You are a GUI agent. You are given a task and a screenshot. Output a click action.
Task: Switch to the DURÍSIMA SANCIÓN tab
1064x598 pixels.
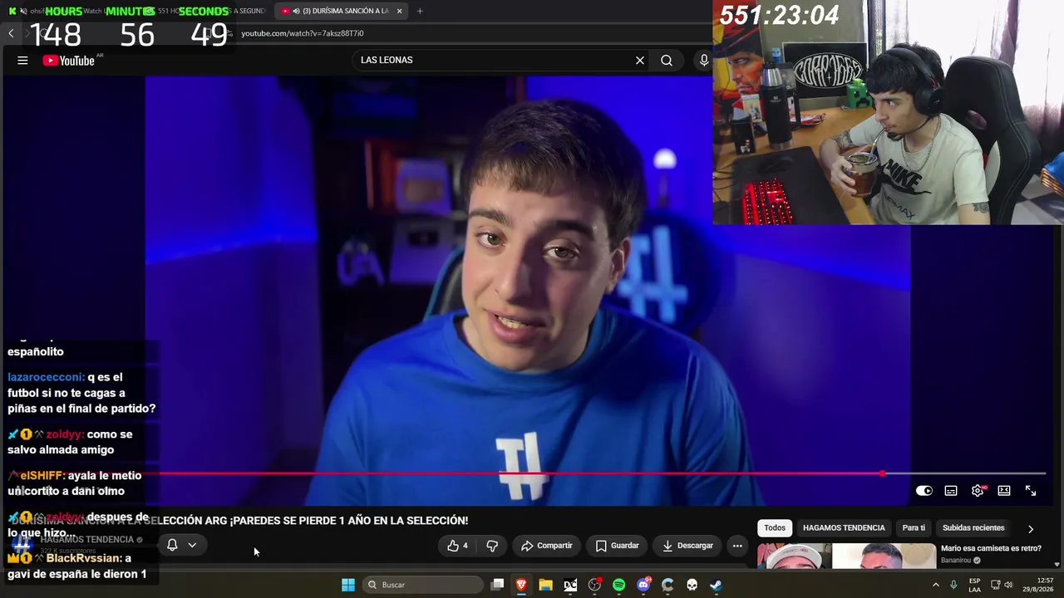341,11
